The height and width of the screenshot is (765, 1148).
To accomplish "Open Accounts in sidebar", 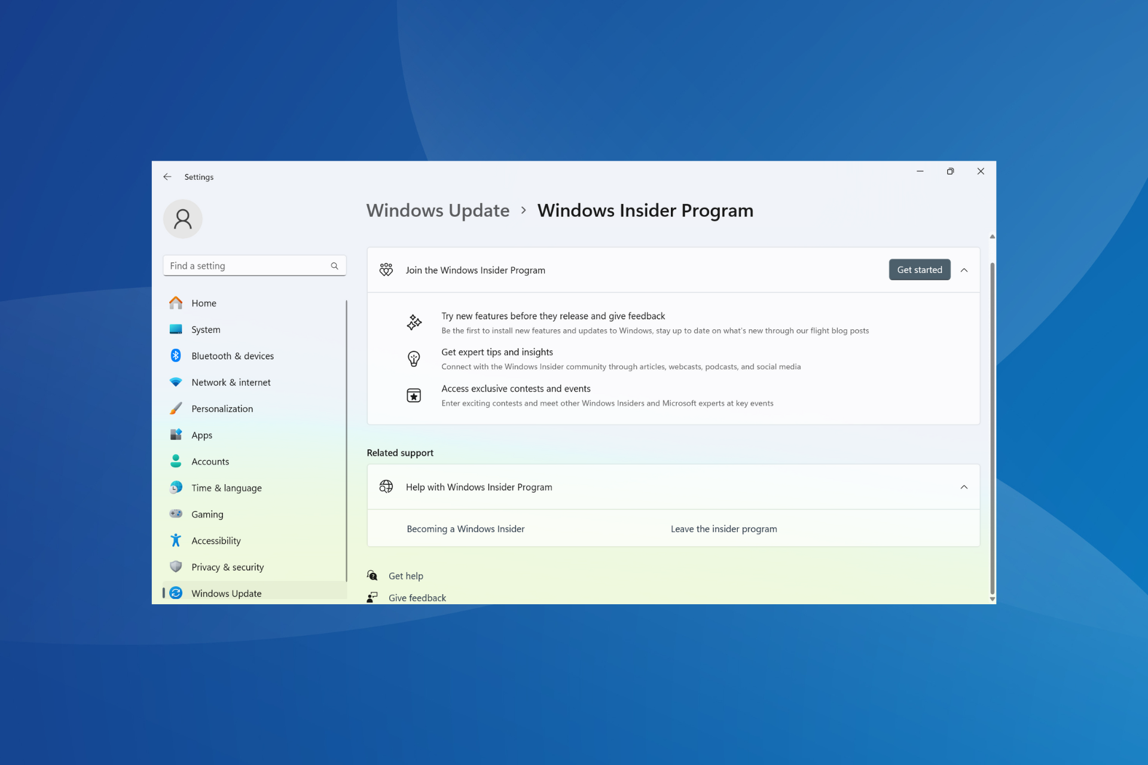I will 254,461.
